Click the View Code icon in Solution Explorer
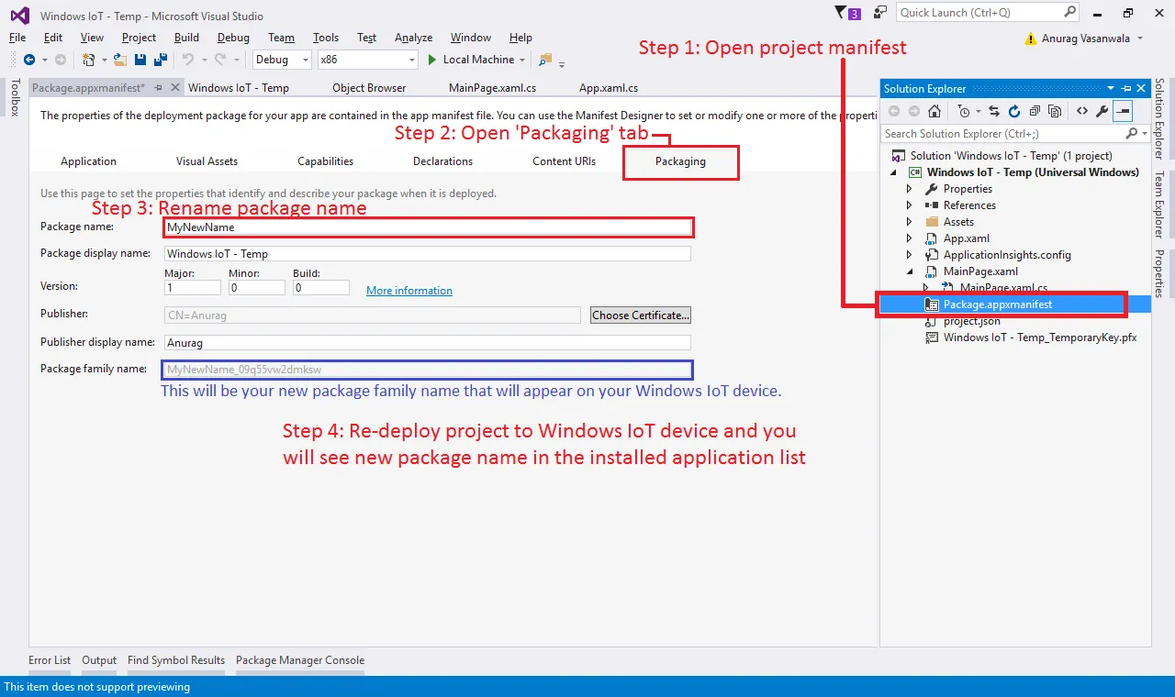This screenshot has height=697, width=1175. coord(1082,111)
